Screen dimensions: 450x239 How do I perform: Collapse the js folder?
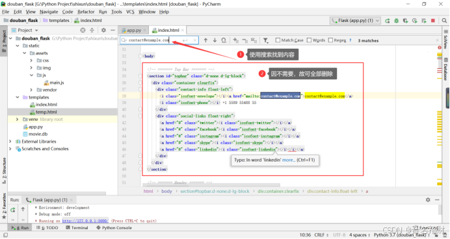(32, 75)
